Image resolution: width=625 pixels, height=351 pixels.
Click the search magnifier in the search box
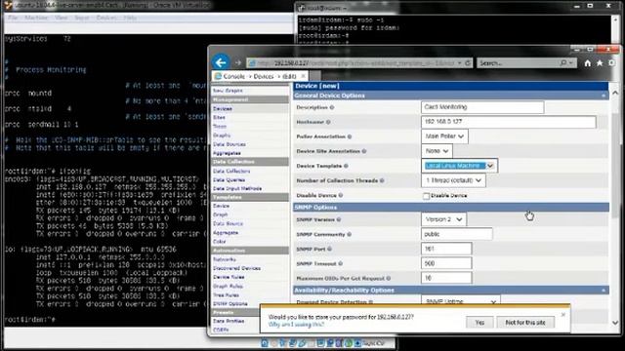[x=563, y=62]
